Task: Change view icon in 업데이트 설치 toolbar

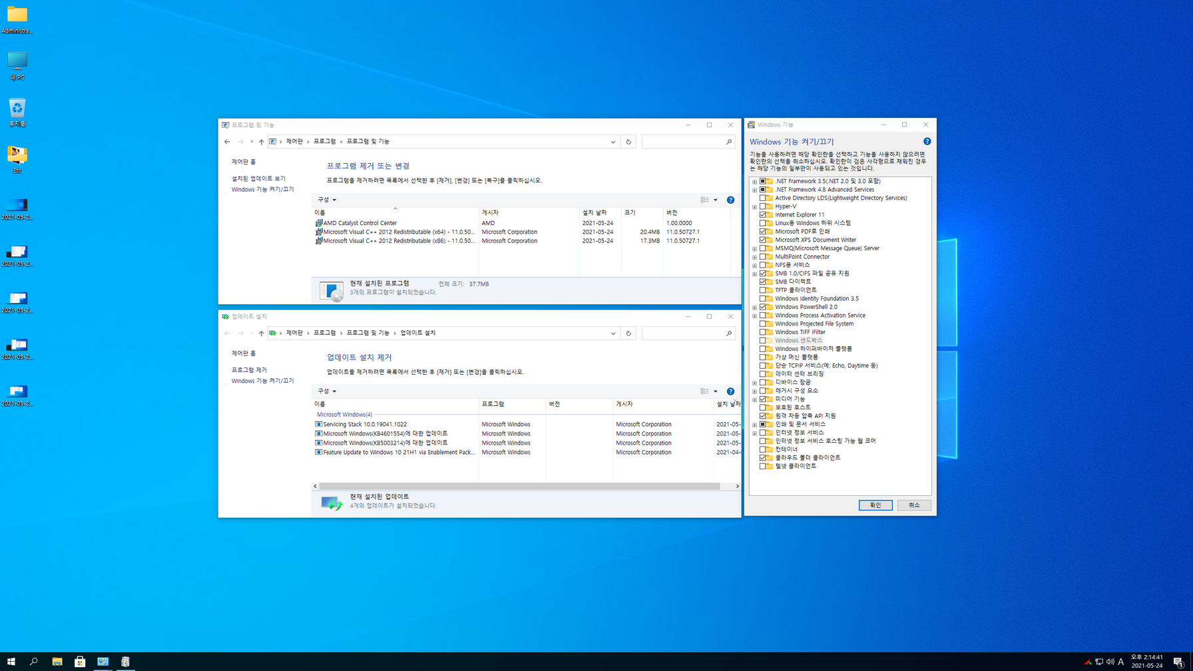Action: [x=704, y=391]
